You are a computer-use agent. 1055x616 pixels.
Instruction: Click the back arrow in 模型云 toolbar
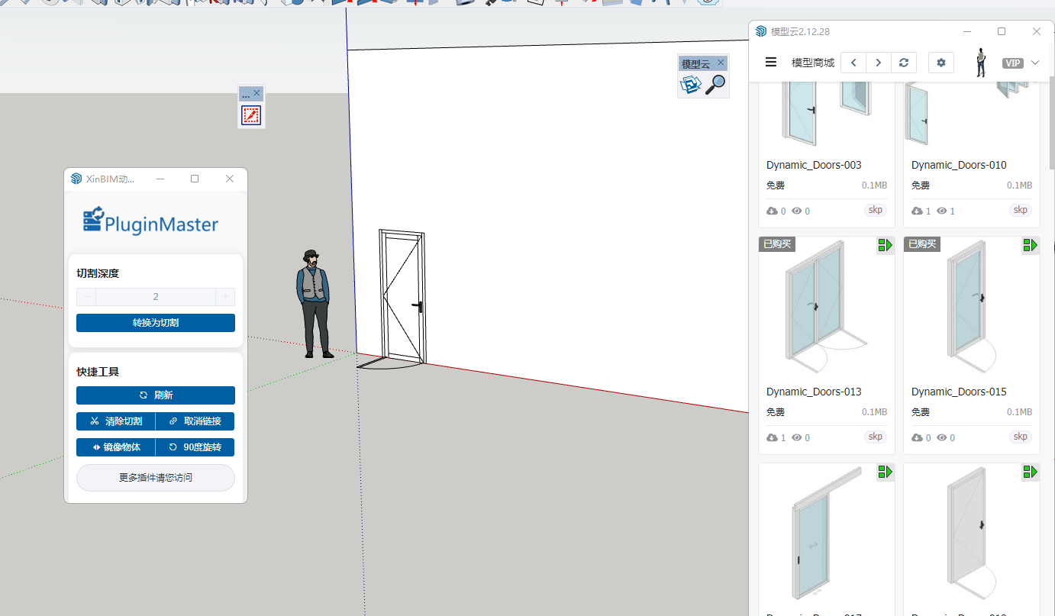click(853, 63)
